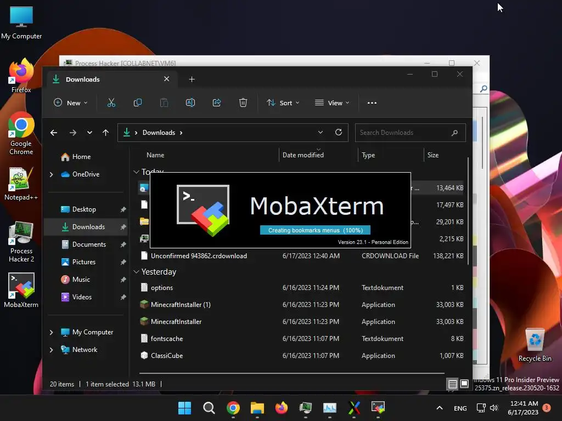The height and width of the screenshot is (421, 562).
Task: Open Firefox desktop shortcut
Action: [21, 76]
